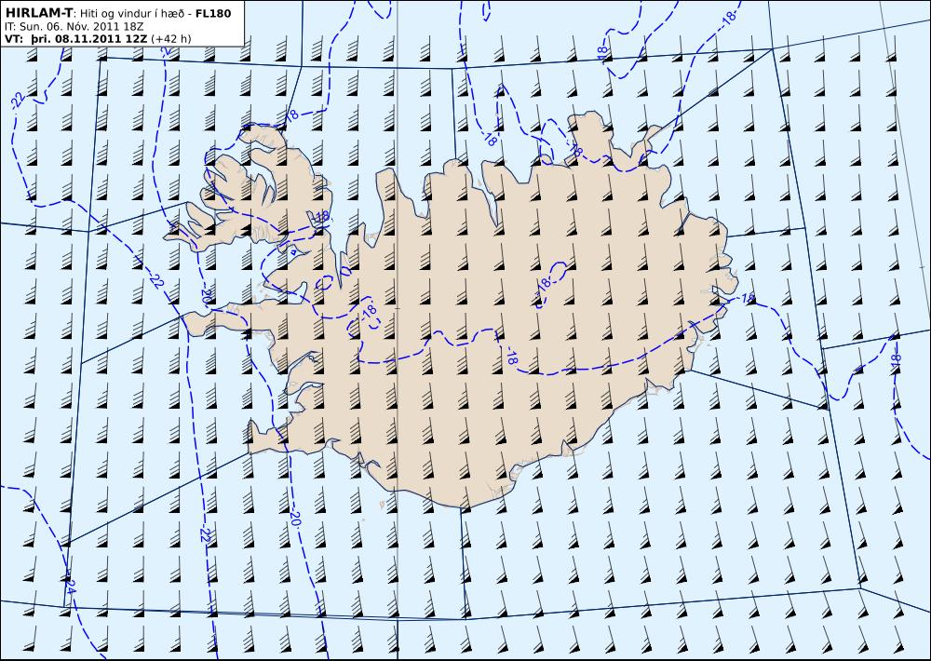Select the "IT: Sun. 06. Nóv. 2011 18Z" line
This screenshot has height=661, width=931.
point(74,27)
